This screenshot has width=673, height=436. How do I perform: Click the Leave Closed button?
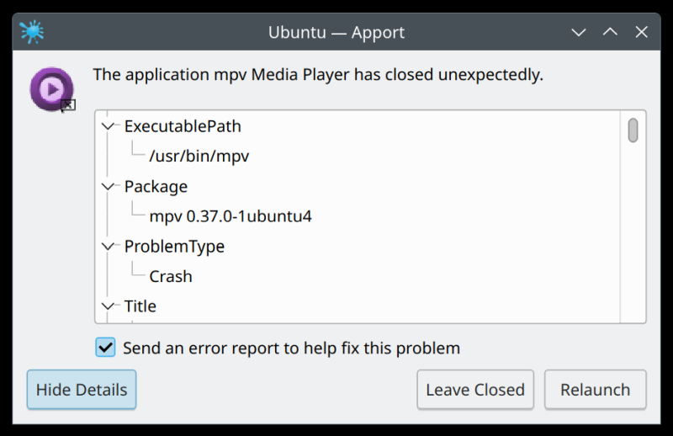(475, 390)
